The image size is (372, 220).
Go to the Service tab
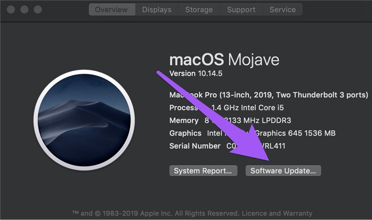[282, 10]
